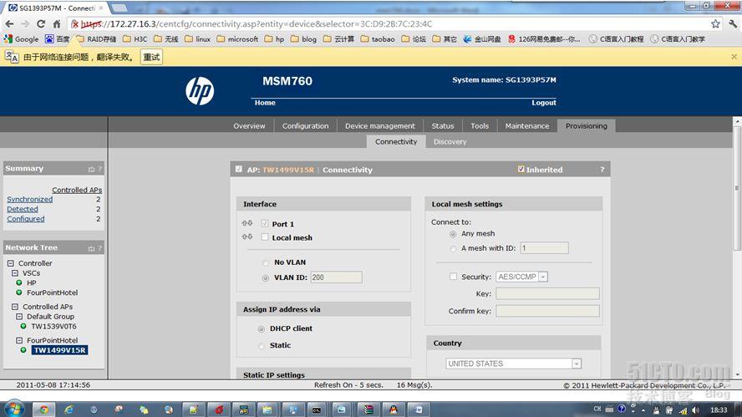This screenshot has width=742, height=417.
Task: Open the Discovery sub-tab
Action: [x=450, y=141]
